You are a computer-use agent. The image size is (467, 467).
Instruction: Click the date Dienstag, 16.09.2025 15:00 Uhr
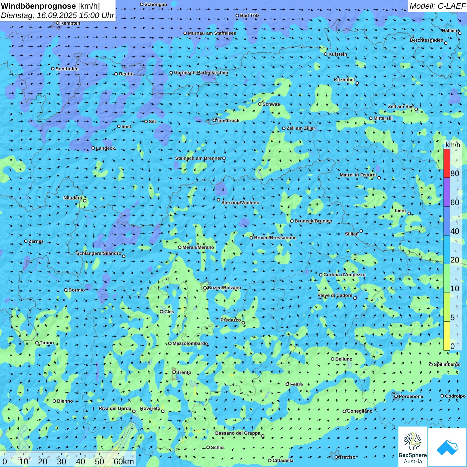point(58,15)
